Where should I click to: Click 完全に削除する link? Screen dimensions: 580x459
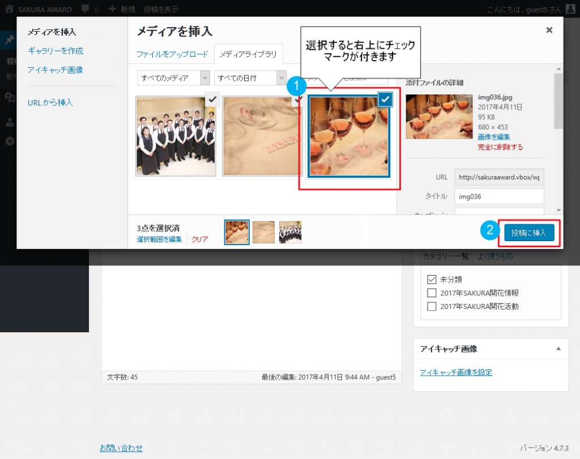coord(500,147)
